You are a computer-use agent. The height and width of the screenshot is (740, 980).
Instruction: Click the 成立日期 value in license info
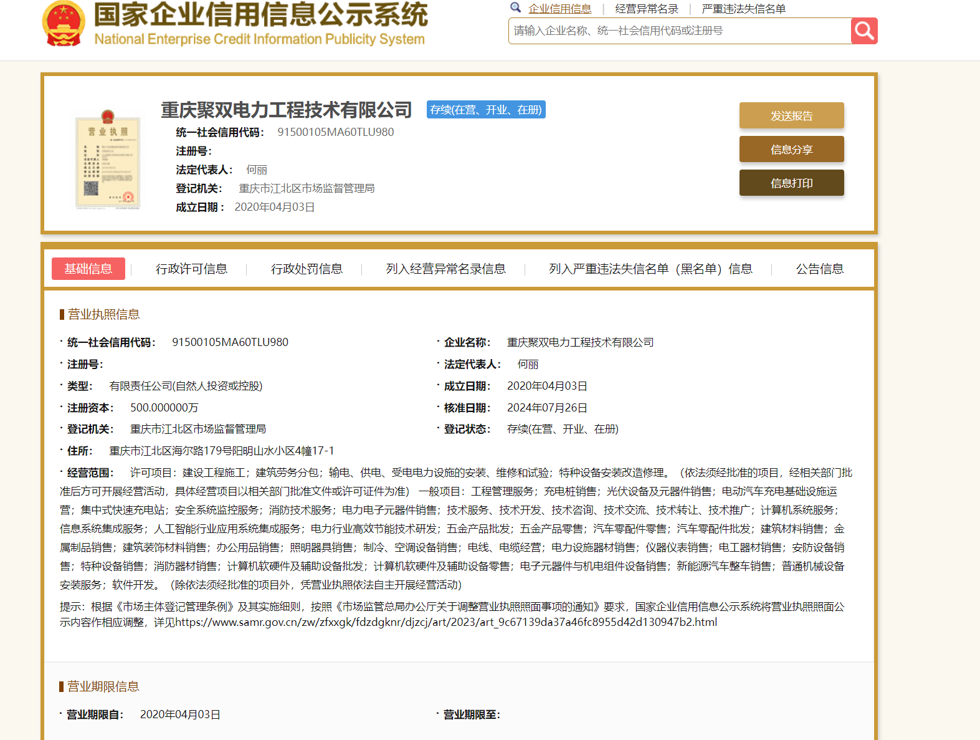pos(547,386)
